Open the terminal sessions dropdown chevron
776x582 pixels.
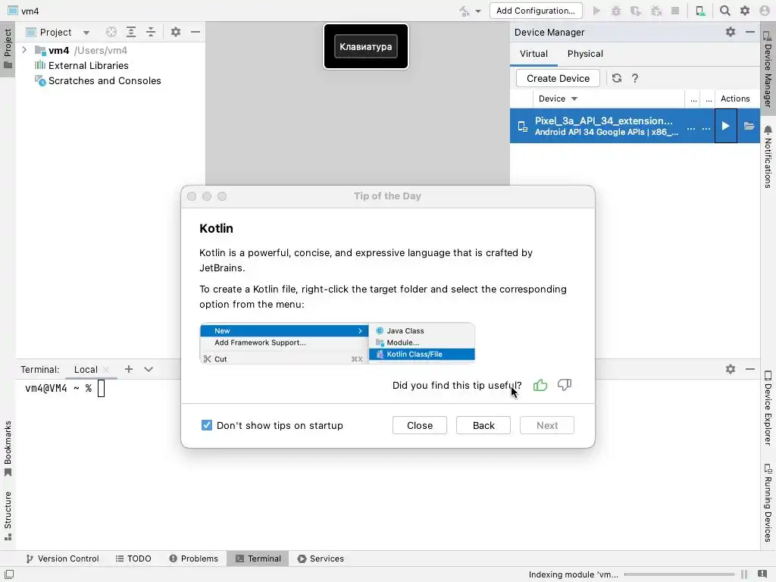click(149, 369)
